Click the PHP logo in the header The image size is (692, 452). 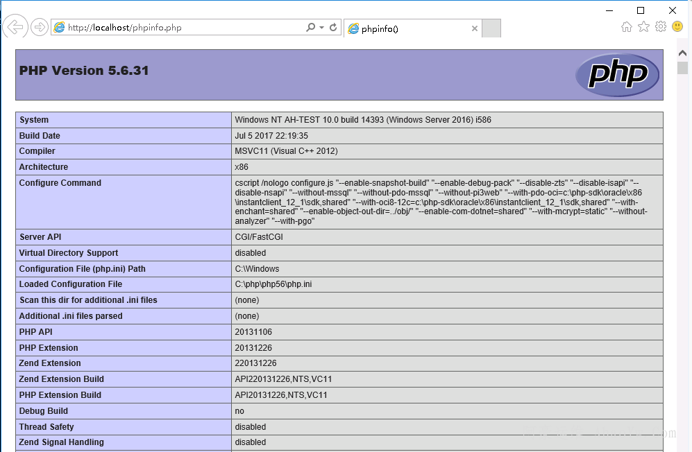point(616,74)
